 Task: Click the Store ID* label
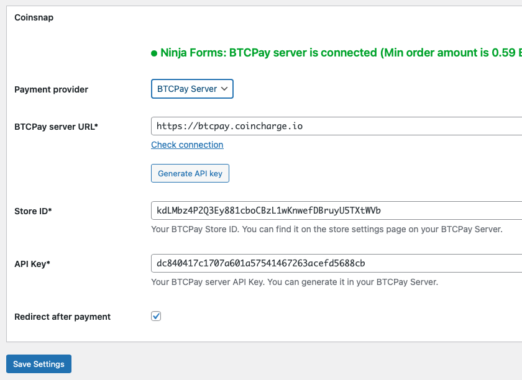[x=33, y=211]
